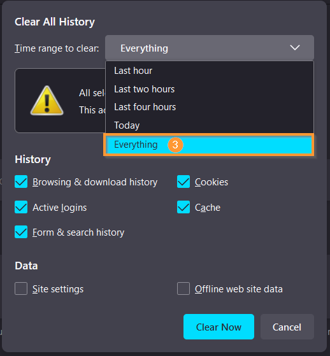This screenshot has width=330, height=356.
Task: Choose Last two hours option
Action: click(210, 89)
